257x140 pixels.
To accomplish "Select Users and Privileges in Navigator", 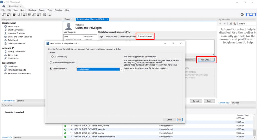I will (x=16, y=33).
